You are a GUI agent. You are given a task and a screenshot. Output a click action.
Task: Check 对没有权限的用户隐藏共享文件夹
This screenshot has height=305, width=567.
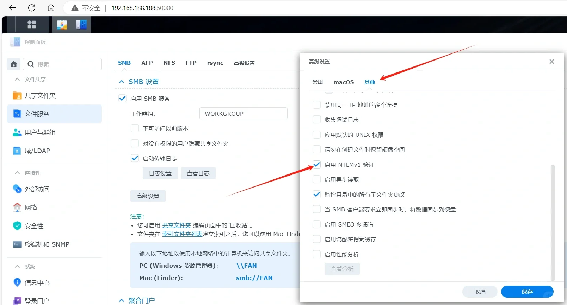point(135,143)
